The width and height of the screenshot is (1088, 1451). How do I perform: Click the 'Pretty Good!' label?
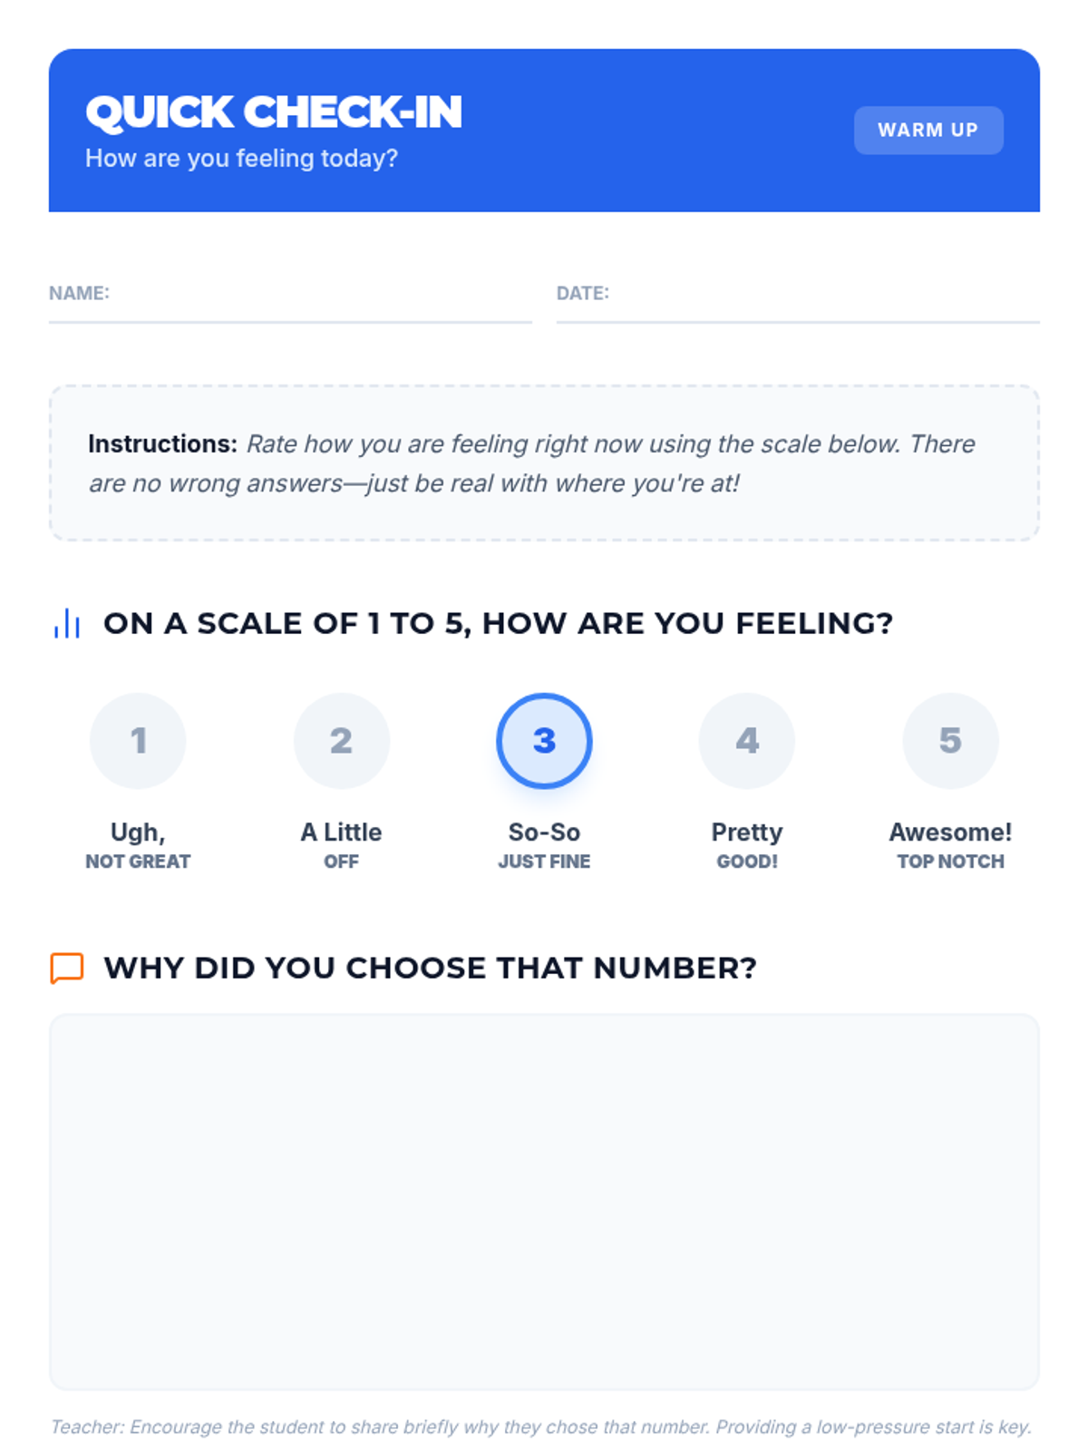click(747, 845)
